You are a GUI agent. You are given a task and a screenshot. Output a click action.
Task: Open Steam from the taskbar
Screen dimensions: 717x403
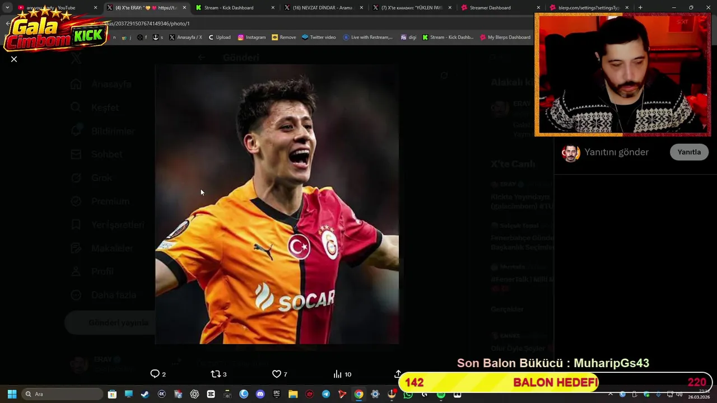pyautogui.click(x=145, y=394)
